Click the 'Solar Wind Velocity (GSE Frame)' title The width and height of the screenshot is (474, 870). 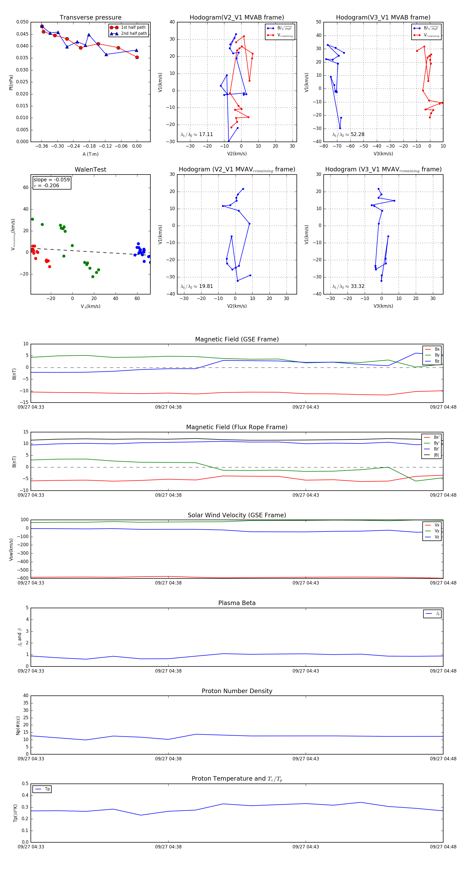tap(237, 515)
